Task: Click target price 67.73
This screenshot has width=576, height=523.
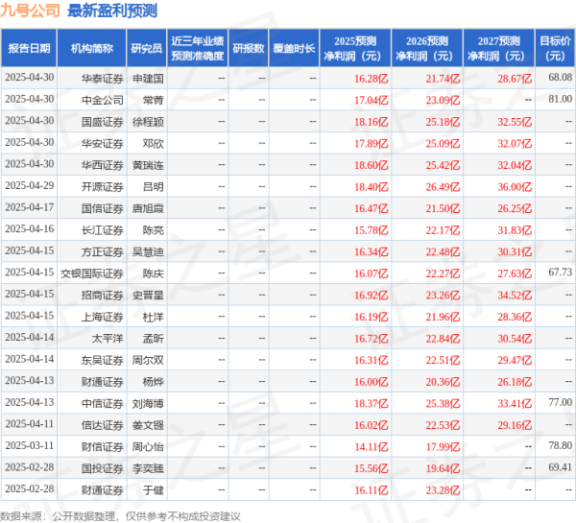Action: [x=561, y=273]
